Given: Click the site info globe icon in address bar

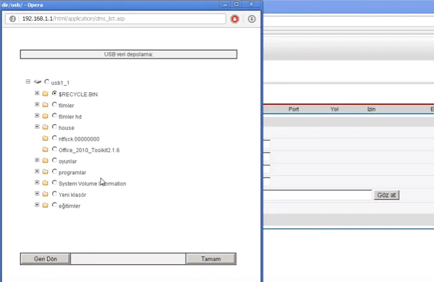Looking at the screenshot, I should (x=12, y=19).
